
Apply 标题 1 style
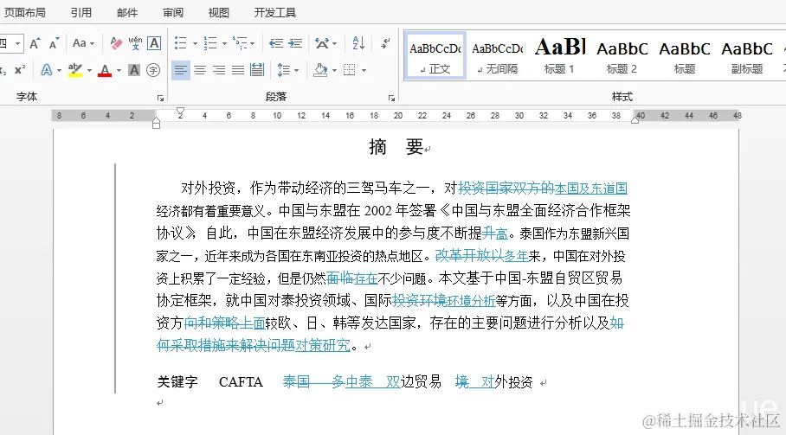coord(559,56)
